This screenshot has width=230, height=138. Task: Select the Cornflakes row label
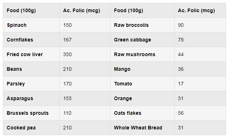coord(31,40)
